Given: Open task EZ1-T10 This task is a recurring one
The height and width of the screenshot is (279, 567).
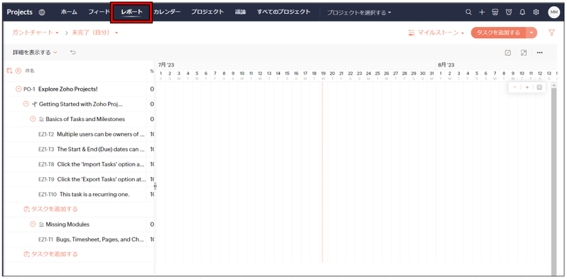Looking at the screenshot, I should tap(94, 195).
